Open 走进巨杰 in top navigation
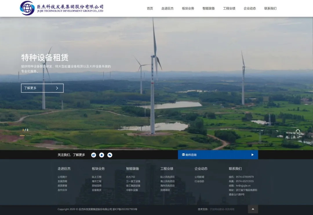The width and height of the screenshot is (313, 215). 168,8
